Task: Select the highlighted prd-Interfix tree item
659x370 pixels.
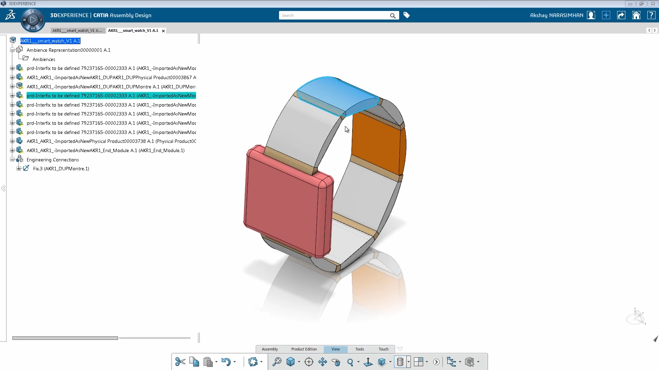Action: [111, 96]
